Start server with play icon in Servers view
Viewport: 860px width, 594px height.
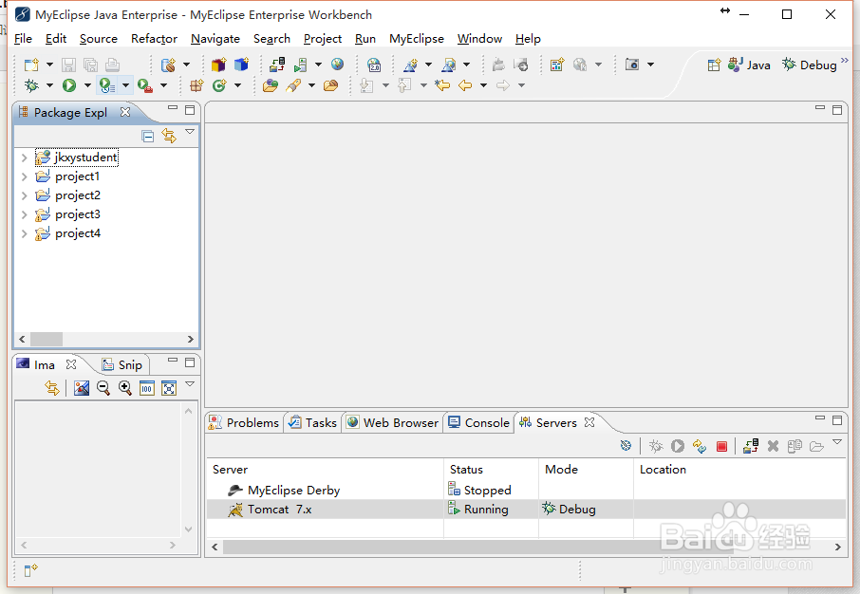click(678, 447)
